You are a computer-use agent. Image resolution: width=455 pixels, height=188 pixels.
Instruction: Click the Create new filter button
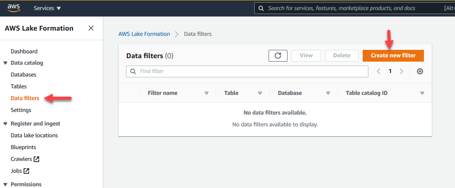393,56
